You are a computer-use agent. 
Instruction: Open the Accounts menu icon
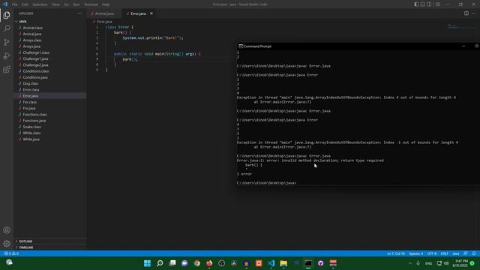tap(7, 230)
